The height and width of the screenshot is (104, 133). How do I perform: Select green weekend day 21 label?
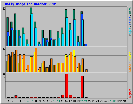tap(86, 101)
